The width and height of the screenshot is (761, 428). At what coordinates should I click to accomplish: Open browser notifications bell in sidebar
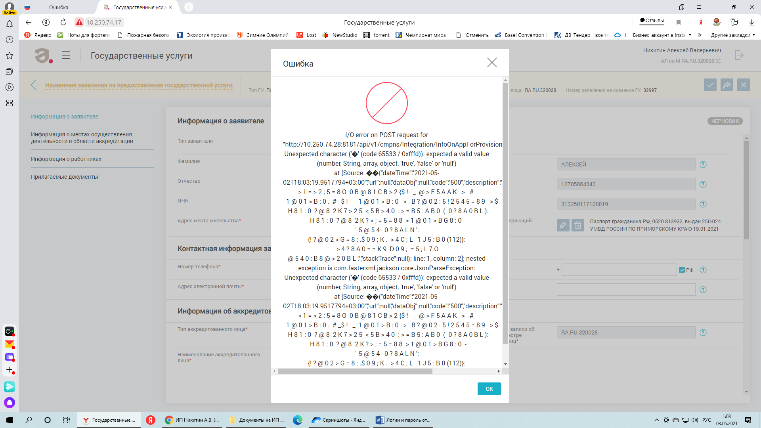[x=10, y=24]
